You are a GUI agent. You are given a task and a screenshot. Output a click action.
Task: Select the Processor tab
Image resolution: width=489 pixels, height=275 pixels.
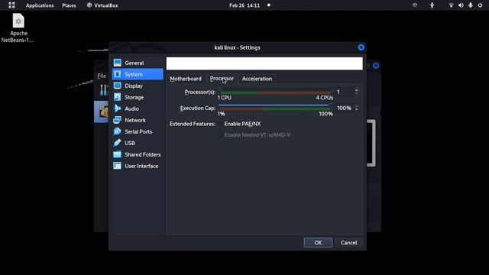(222, 79)
